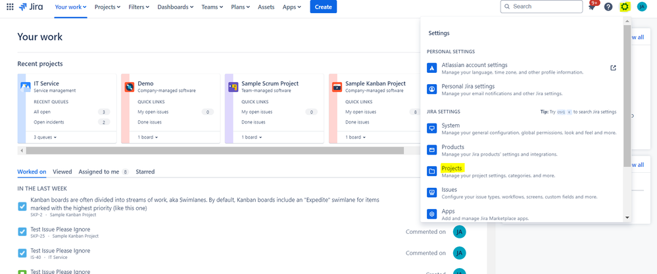657x274 pixels.
Task: Expand the 3 queues dropdown on IT Service
Action: tap(45, 137)
